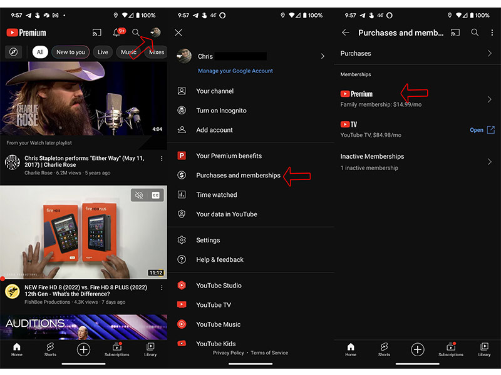Image resolution: width=501 pixels, height=375 pixels.
Task: Tap search icon on Purchases screen
Action: coord(475,32)
